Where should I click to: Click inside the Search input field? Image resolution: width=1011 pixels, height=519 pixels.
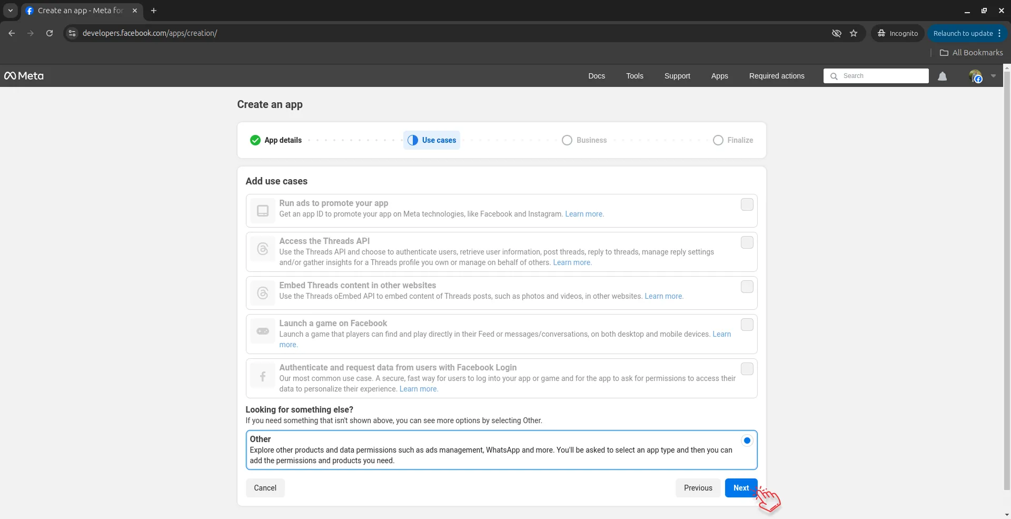click(x=876, y=75)
